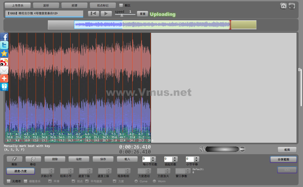
Task: Decrease the 小节平移 stepper value
Action: (x=196, y=160)
